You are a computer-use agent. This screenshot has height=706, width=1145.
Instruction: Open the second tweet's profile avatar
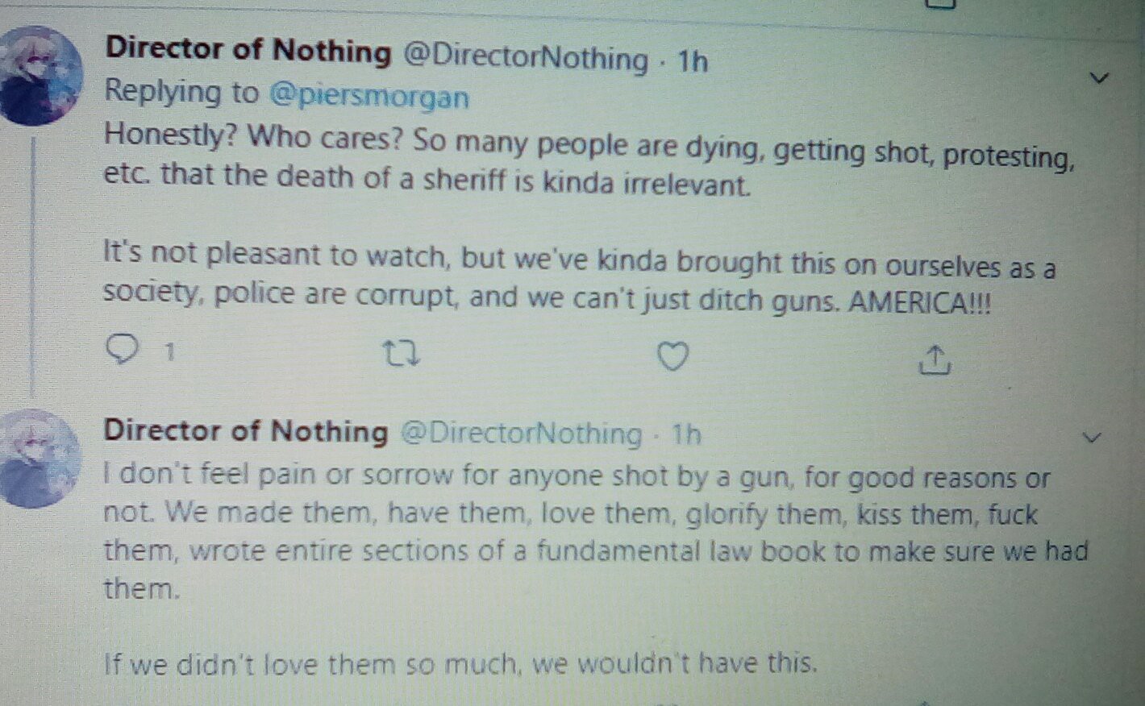[42, 458]
